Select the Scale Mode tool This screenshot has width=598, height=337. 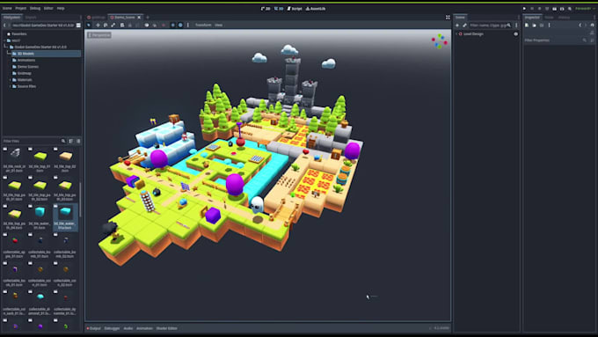[x=113, y=26]
